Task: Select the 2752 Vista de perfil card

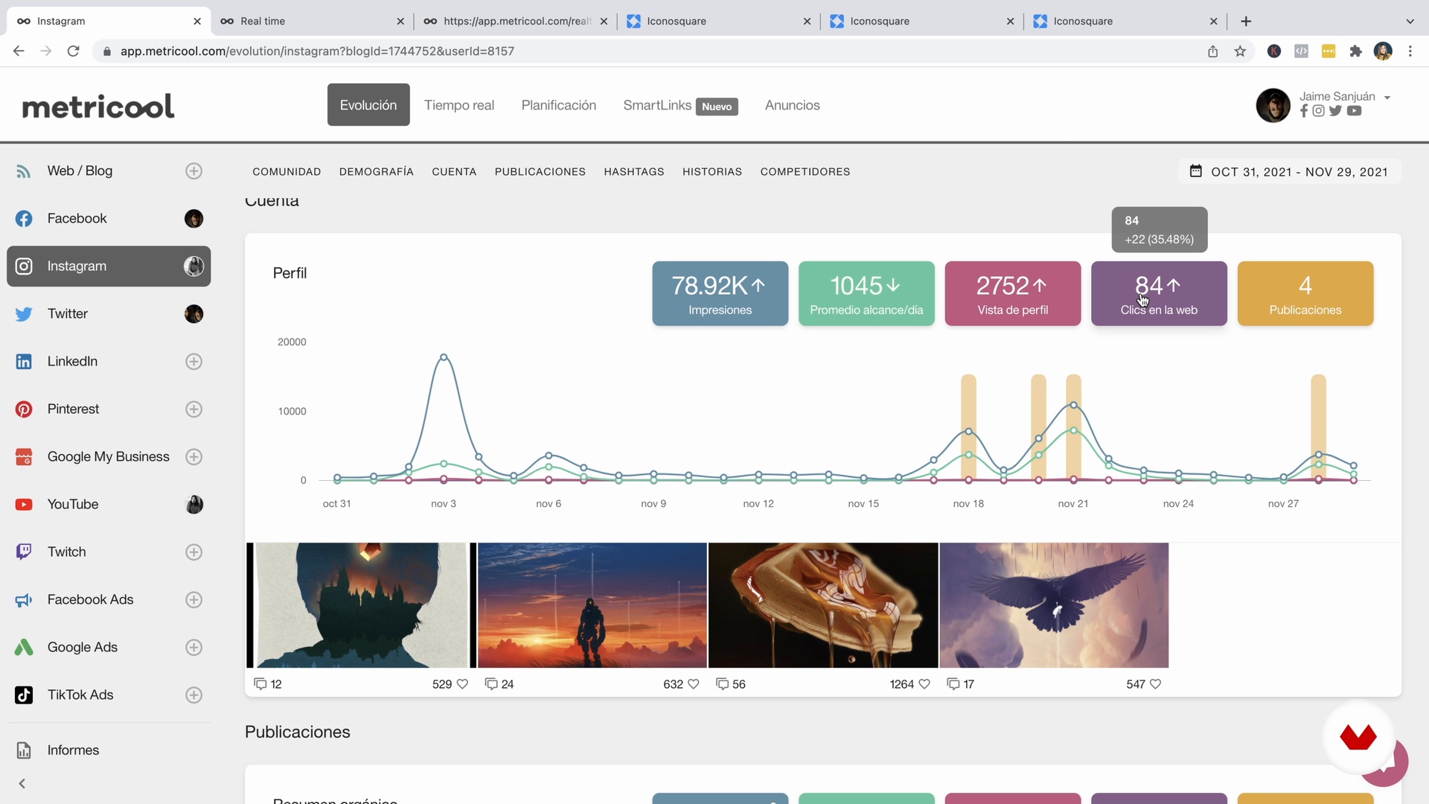Action: pos(1013,293)
